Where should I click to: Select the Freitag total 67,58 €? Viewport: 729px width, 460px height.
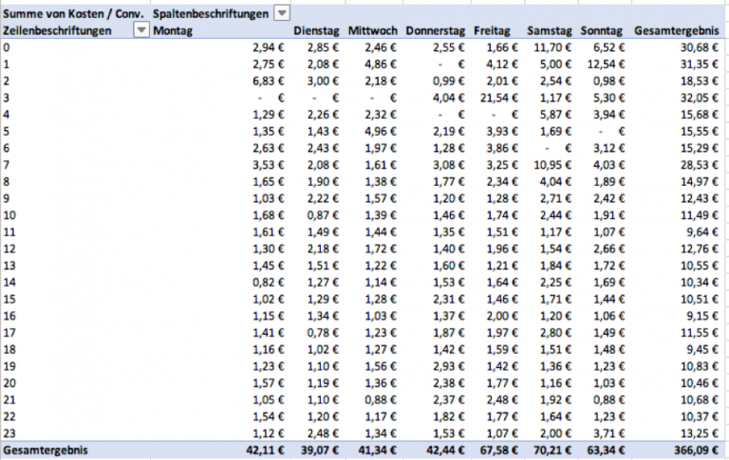(498, 451)
